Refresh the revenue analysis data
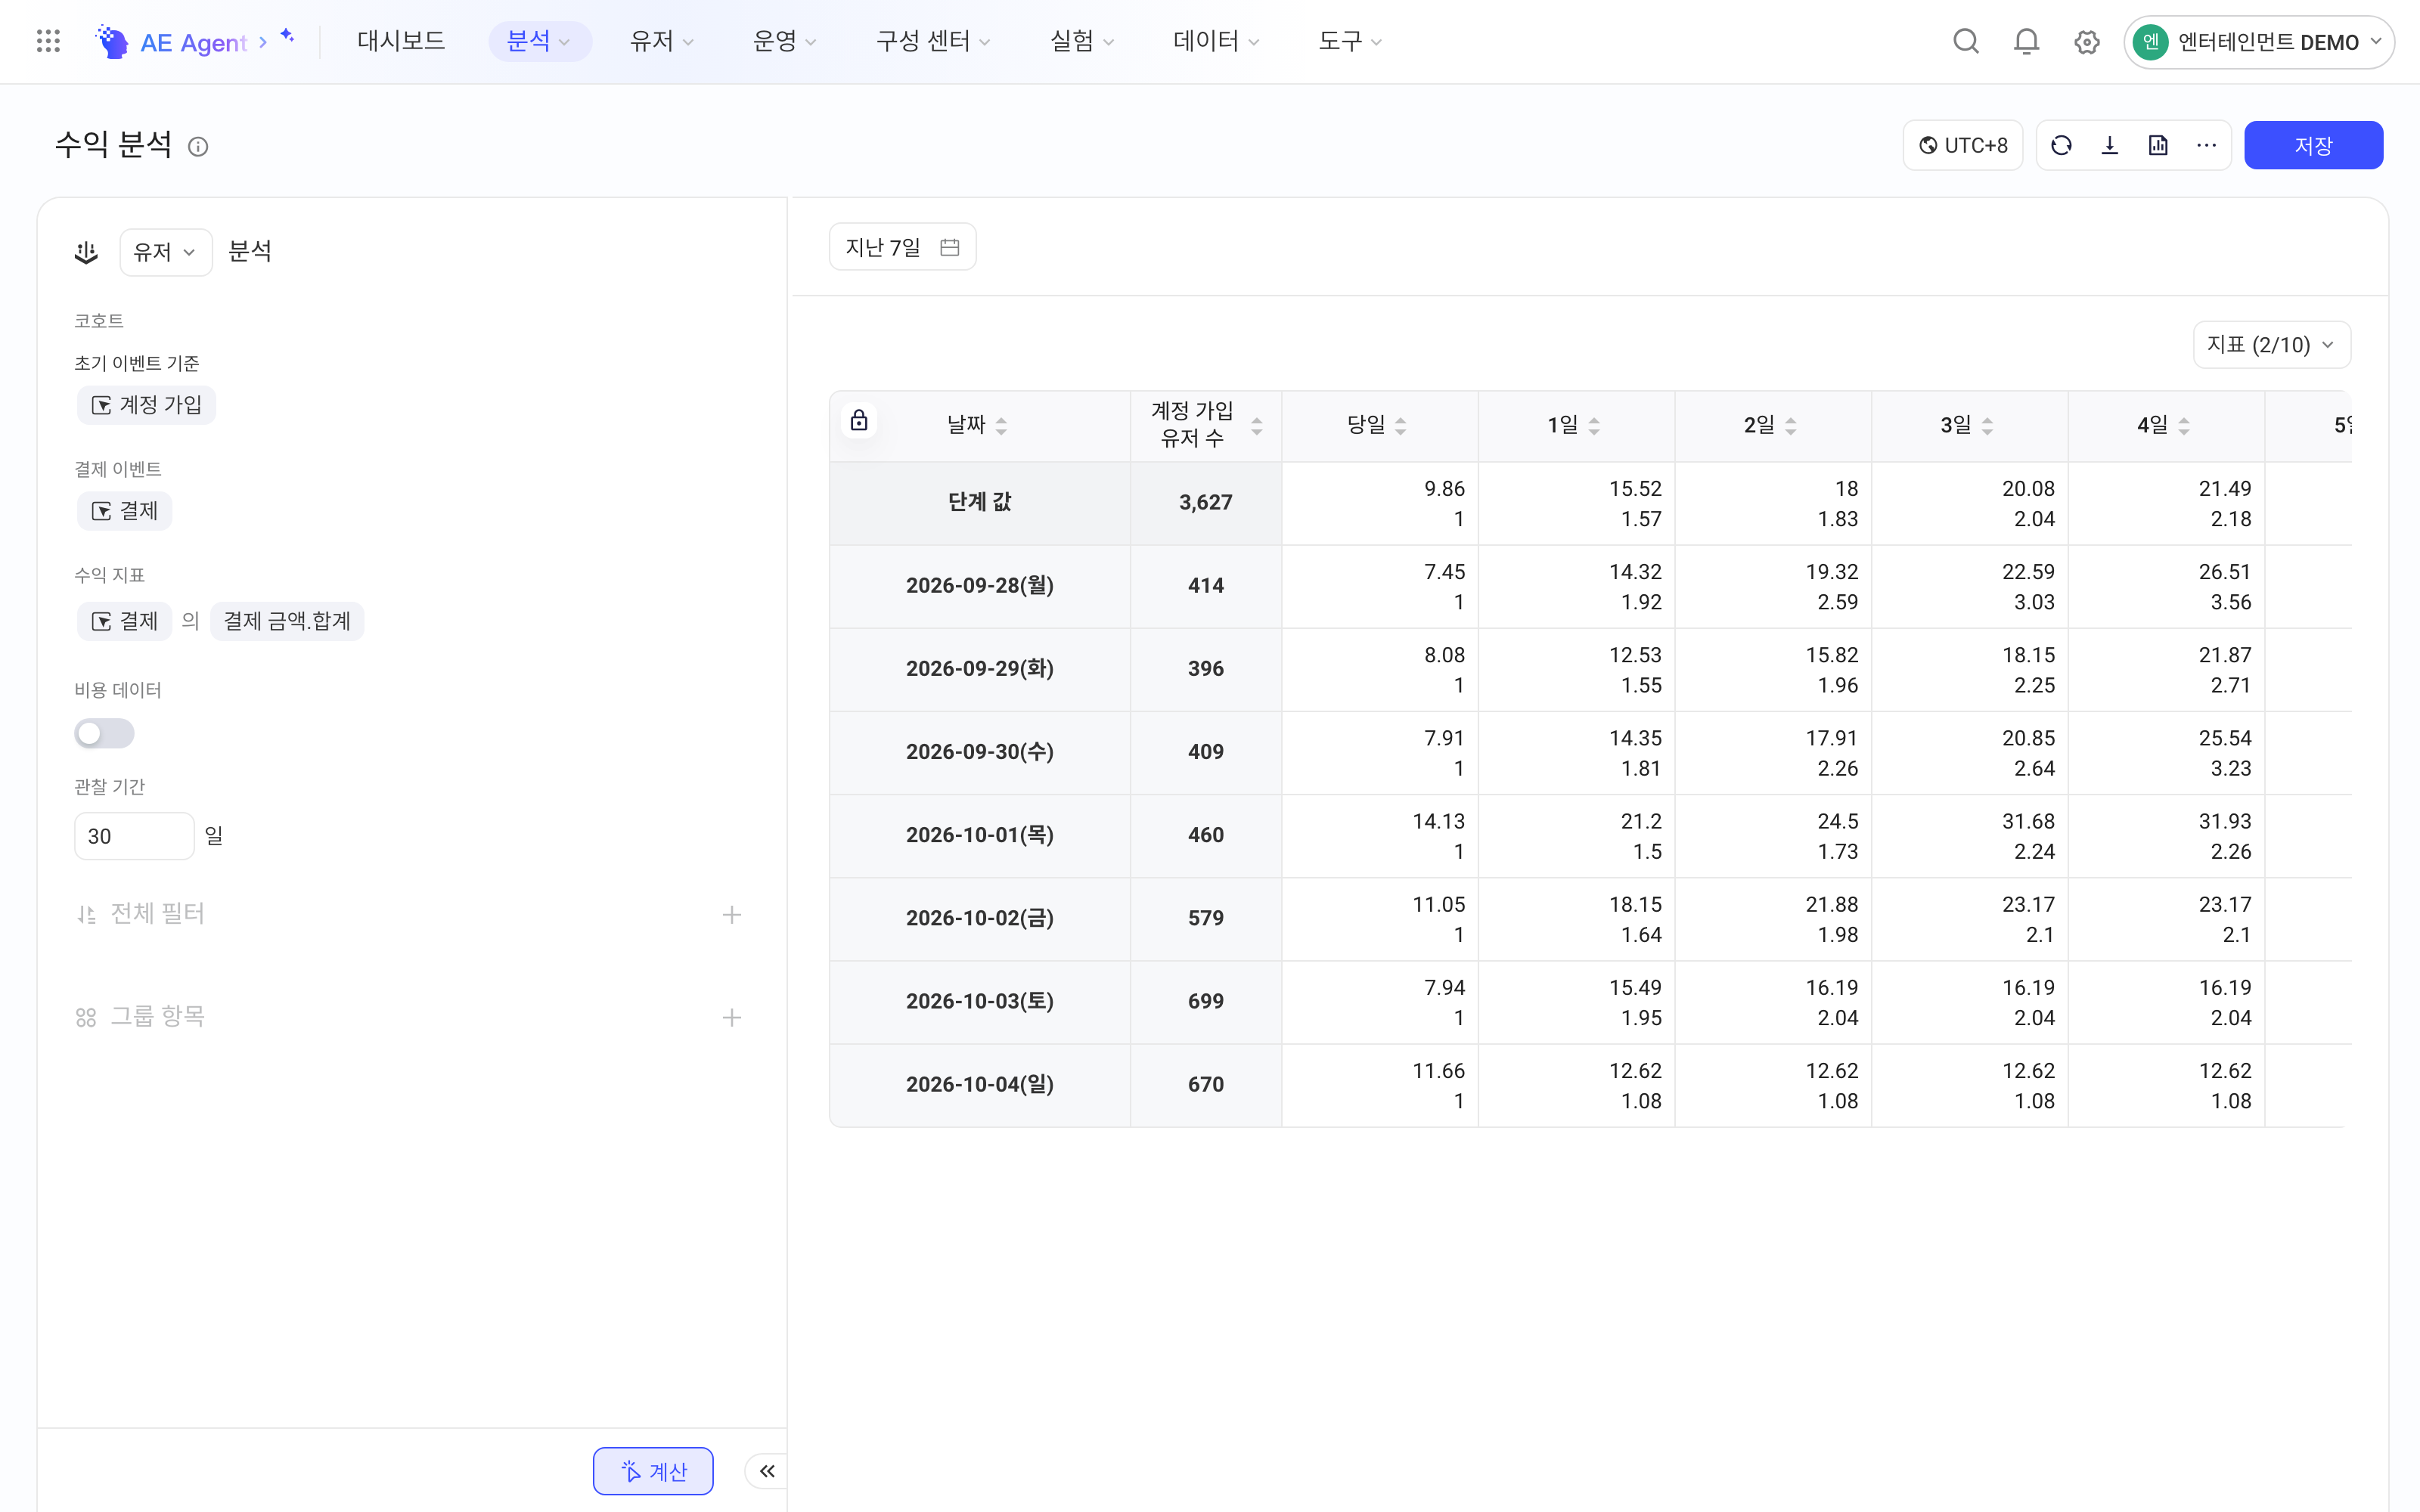This screenshot has width=2420, height=1512. (x=2061, y=146)
